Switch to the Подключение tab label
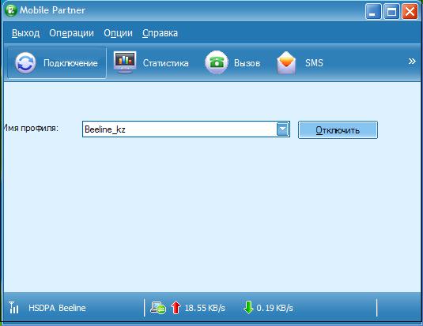 pyautogui.click(x=70, y=63)
